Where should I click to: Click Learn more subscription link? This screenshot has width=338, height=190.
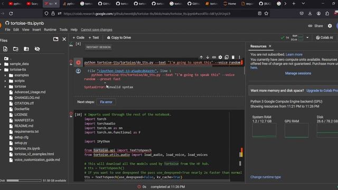pyautogui.click(x=294, y=54)
